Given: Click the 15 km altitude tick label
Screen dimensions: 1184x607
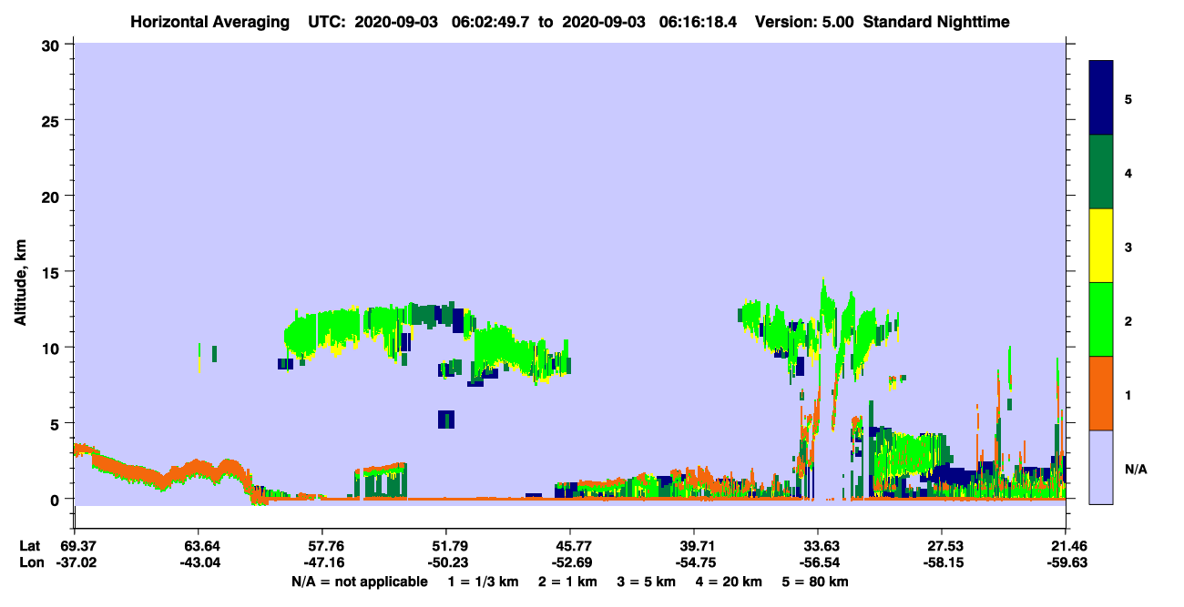Looking at the screenshot, I should (53, 271).
